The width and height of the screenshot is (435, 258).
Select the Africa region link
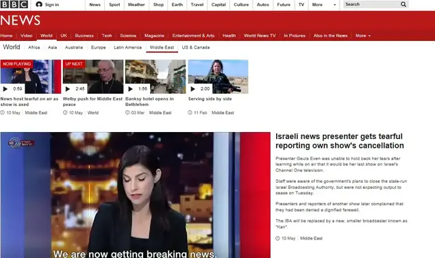point(34,47)
